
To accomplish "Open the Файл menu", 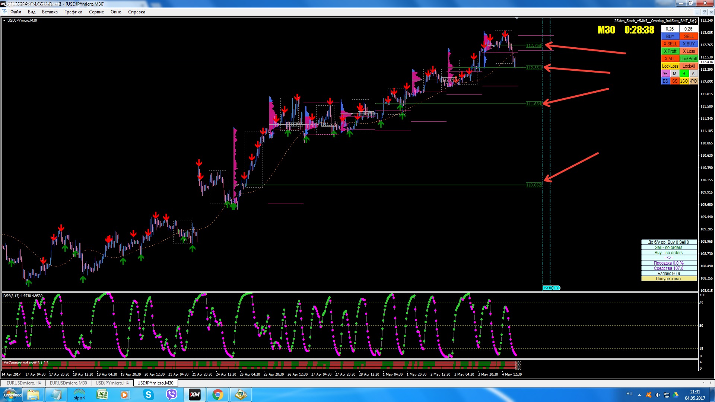I will 16,12.
